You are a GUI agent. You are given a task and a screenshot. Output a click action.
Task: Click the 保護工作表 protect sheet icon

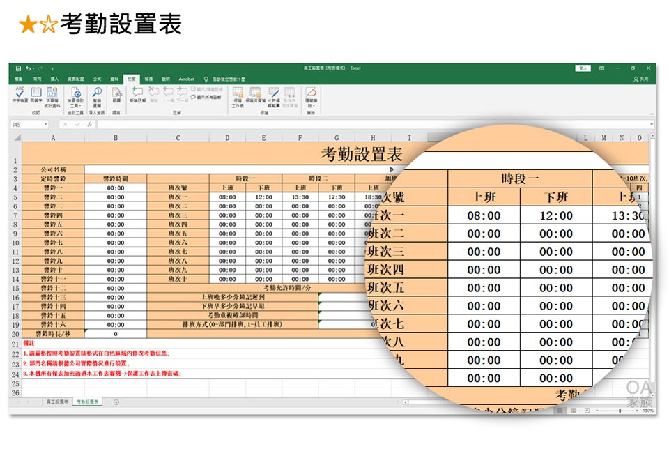tap(238, 93)
